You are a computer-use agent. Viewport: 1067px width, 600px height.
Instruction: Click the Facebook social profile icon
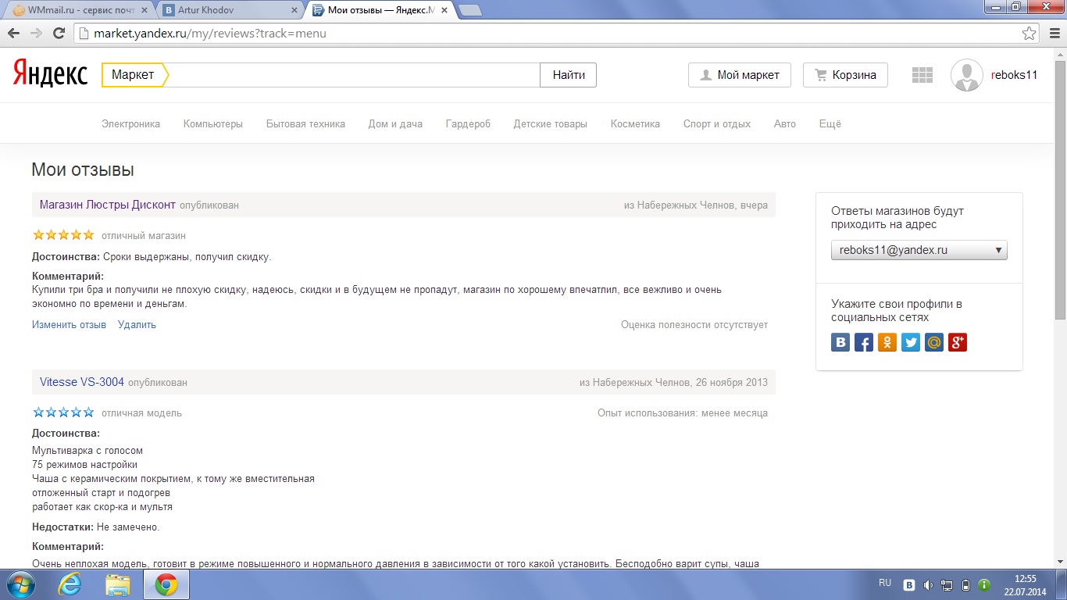[x=864, y=342]
